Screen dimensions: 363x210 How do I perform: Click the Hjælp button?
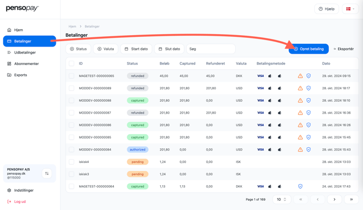point(326,9)
